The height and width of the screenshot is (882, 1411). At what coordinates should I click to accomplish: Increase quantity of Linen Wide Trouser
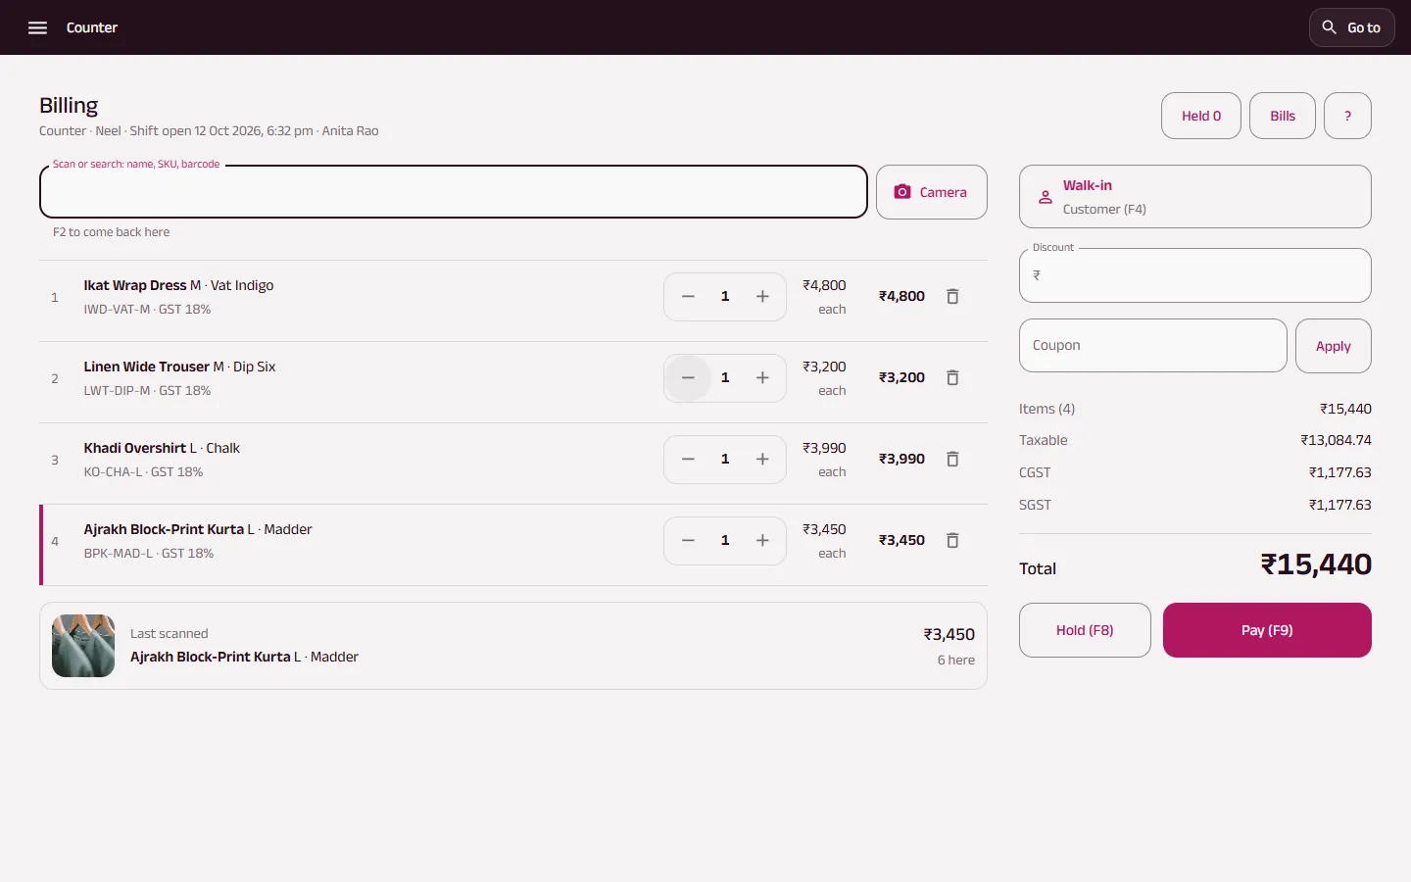(x=762, y=378)
